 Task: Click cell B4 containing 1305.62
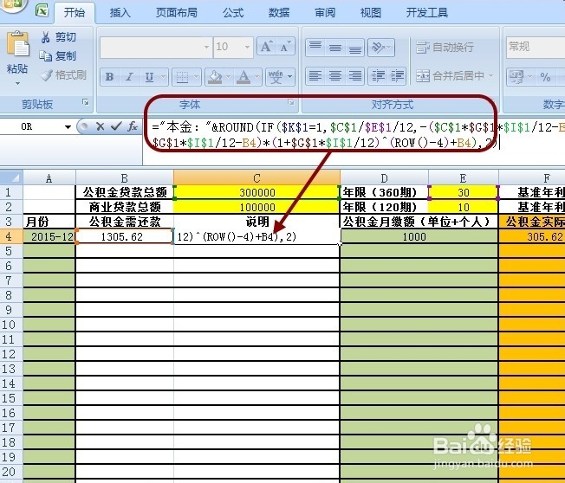124,236
